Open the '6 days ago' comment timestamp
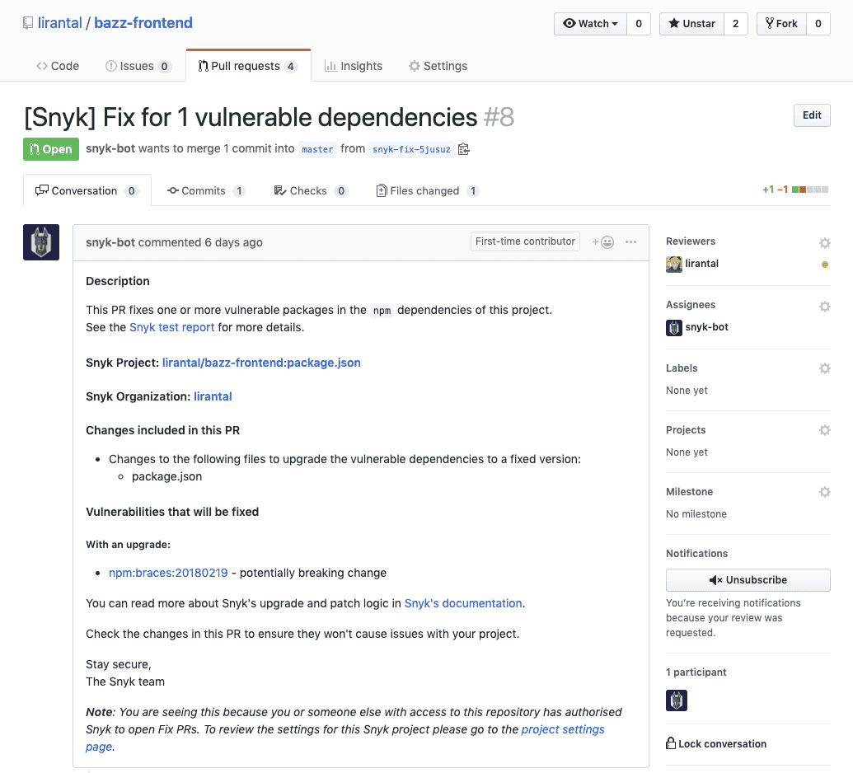Screen dimensions: 853x773 [x=233, y=242]
